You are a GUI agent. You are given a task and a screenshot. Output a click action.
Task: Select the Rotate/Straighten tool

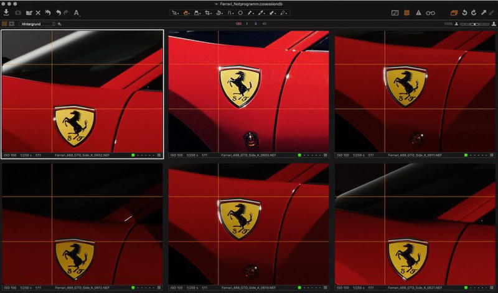coord(218,13)
